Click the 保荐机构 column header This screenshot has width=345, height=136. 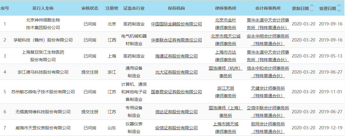176,8
